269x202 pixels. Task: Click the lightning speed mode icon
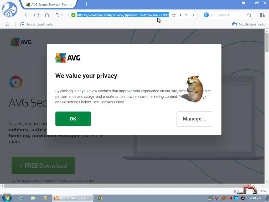tap(180, 15)
